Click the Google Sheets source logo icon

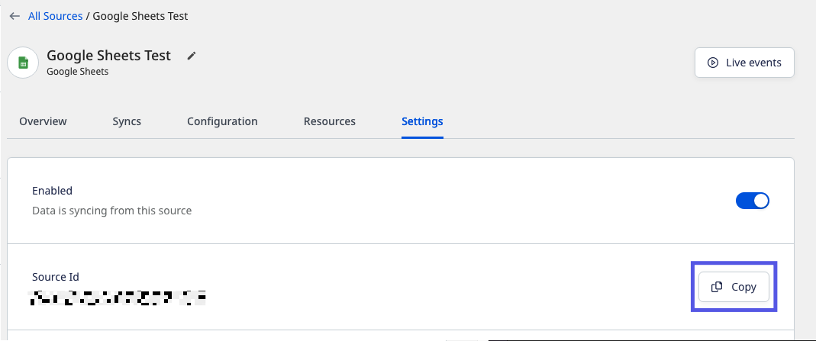click(23, 63)
